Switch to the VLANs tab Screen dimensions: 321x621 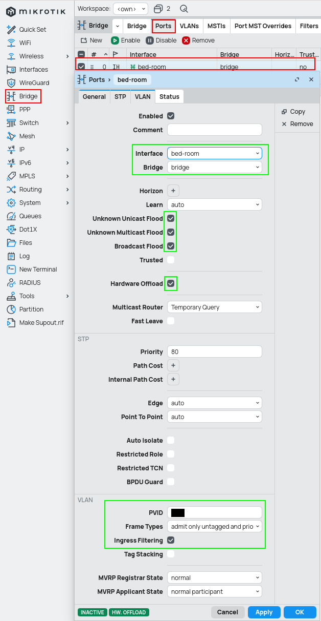(189, 26)
